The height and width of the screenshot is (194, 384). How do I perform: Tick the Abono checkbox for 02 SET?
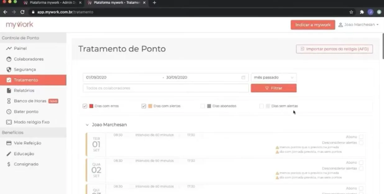(x=361, y=163)
